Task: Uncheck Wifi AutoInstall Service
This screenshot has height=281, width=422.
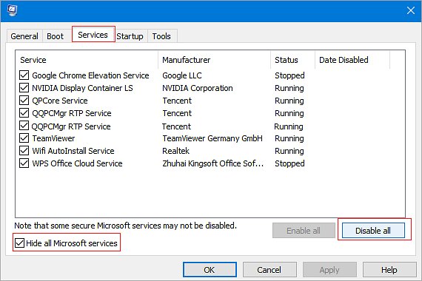Action: (24, 151)
